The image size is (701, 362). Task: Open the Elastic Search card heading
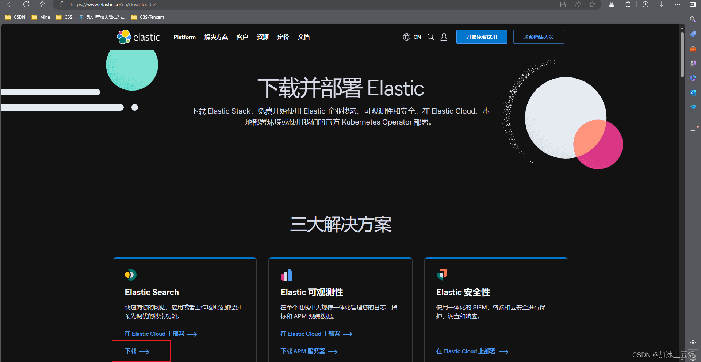[152, 292]
